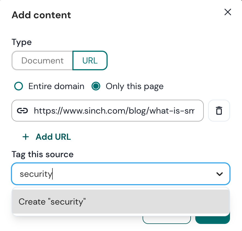Click the Only this page label text
242x231 pixels.
(x=135, y=86)
